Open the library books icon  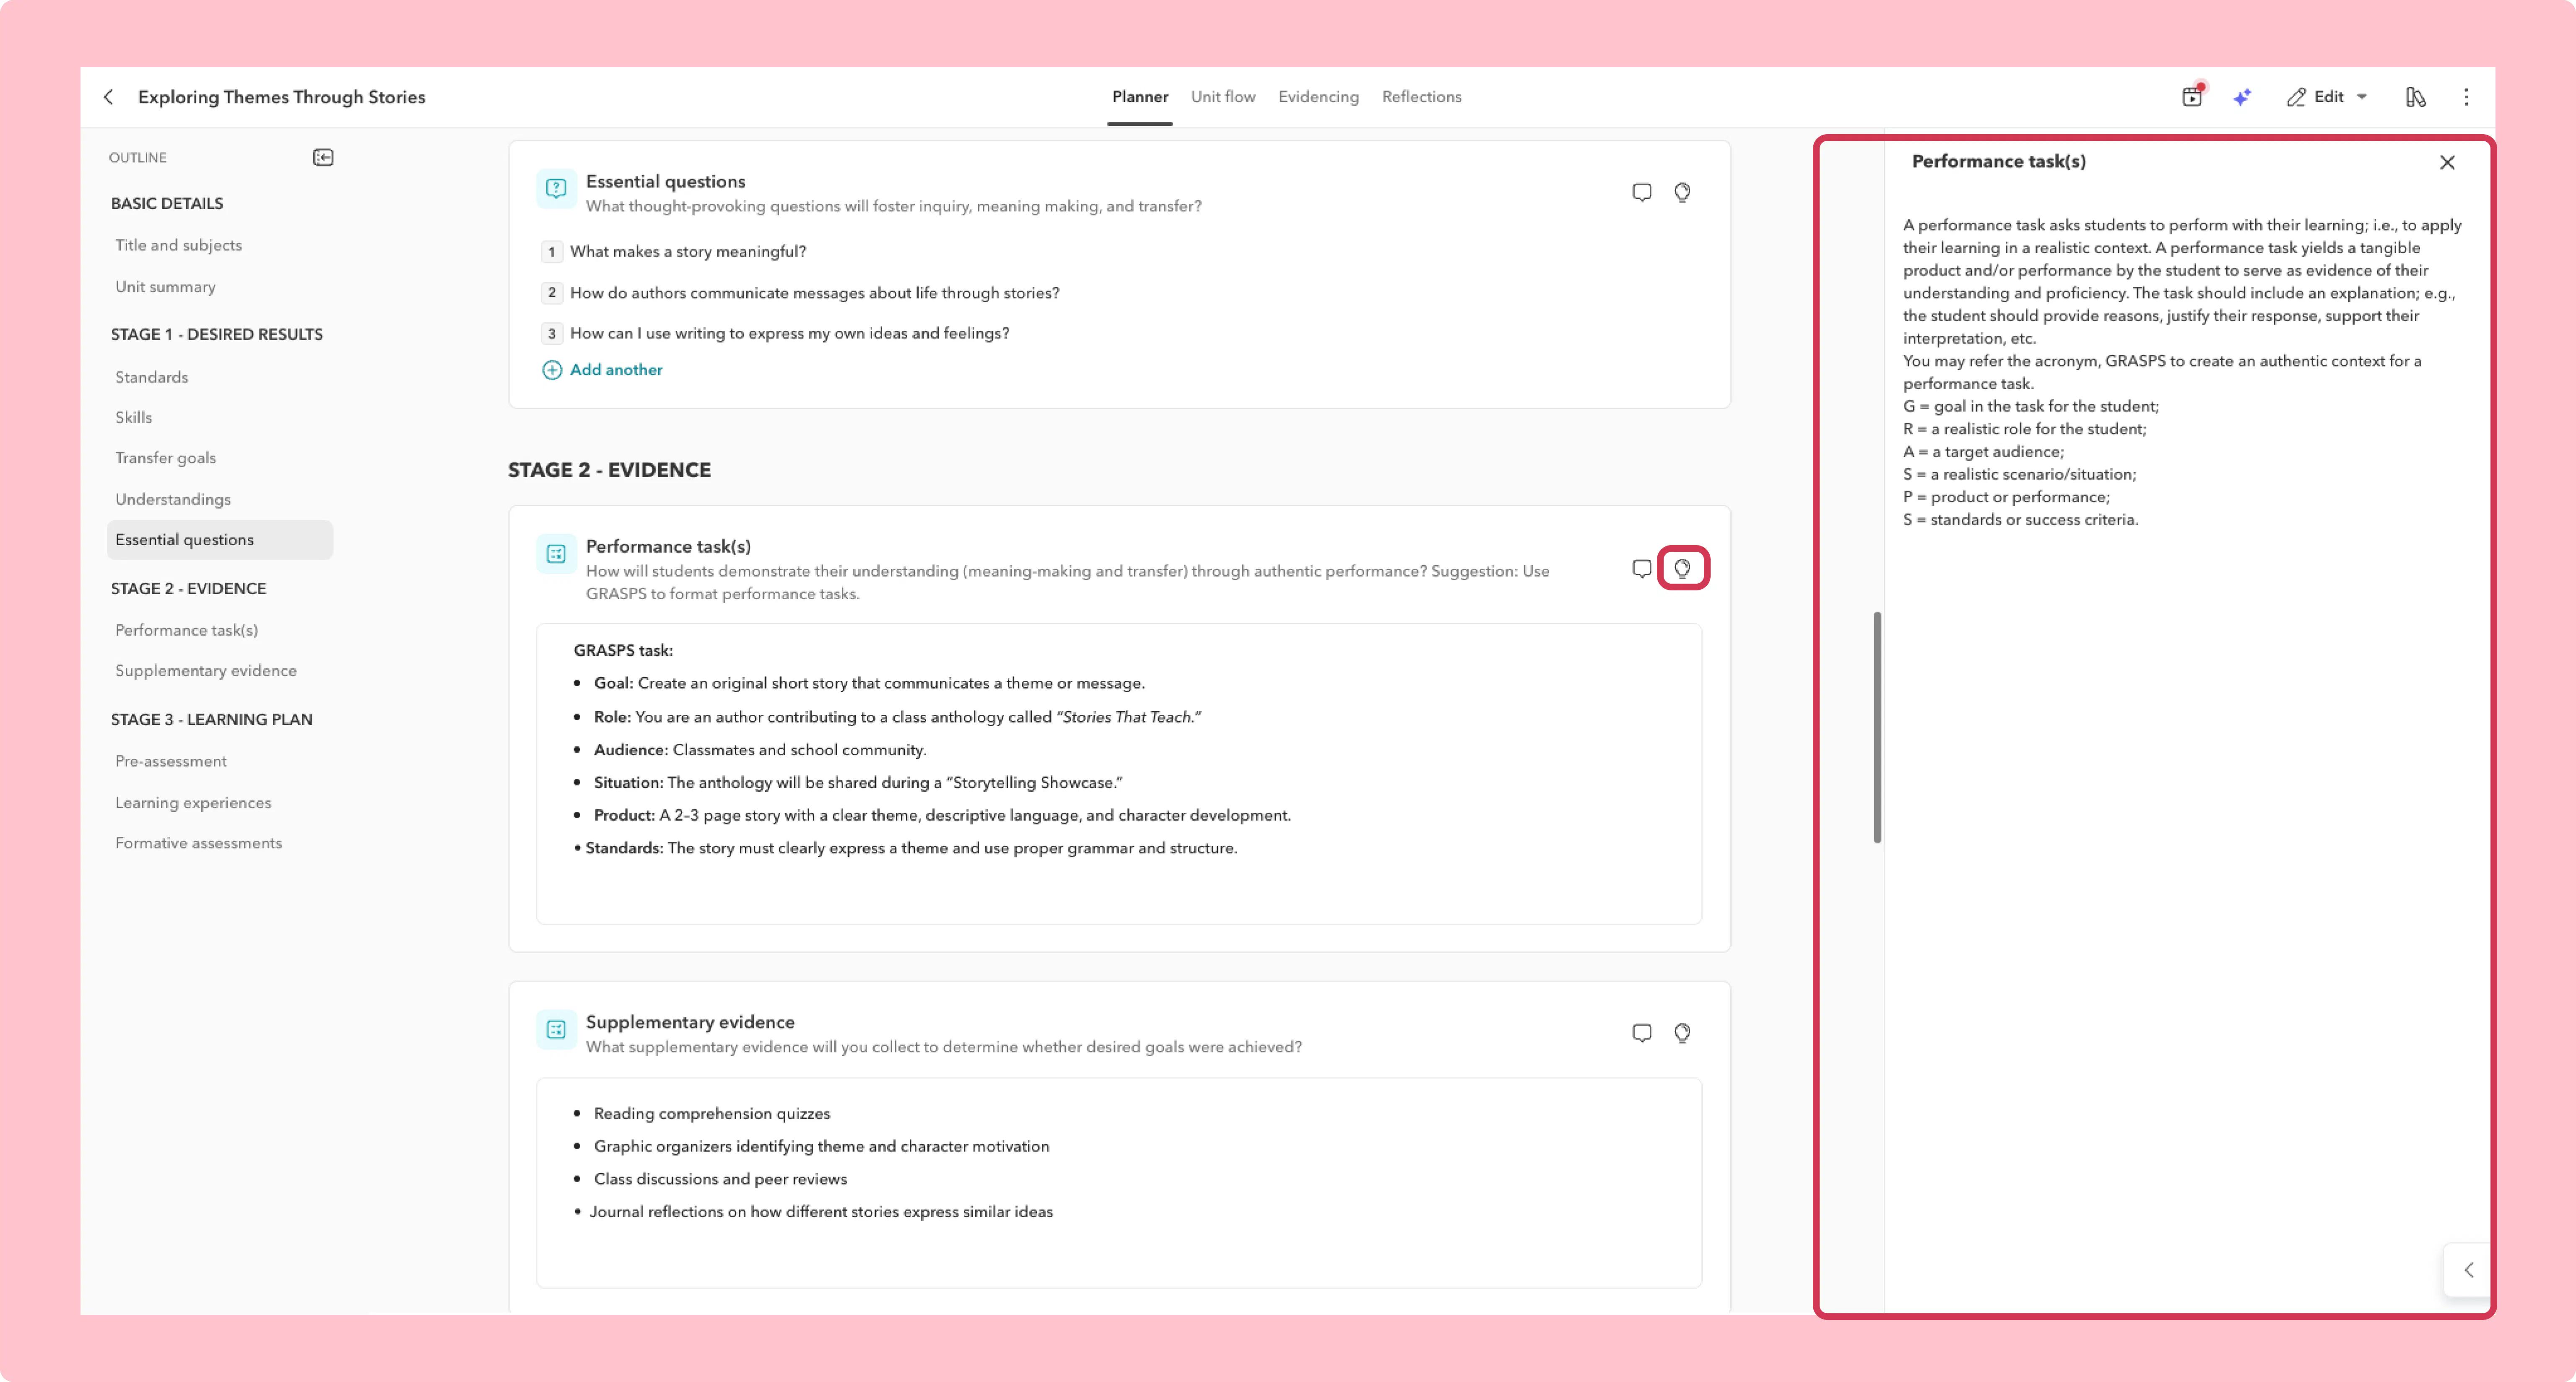tap(2416, 97)
